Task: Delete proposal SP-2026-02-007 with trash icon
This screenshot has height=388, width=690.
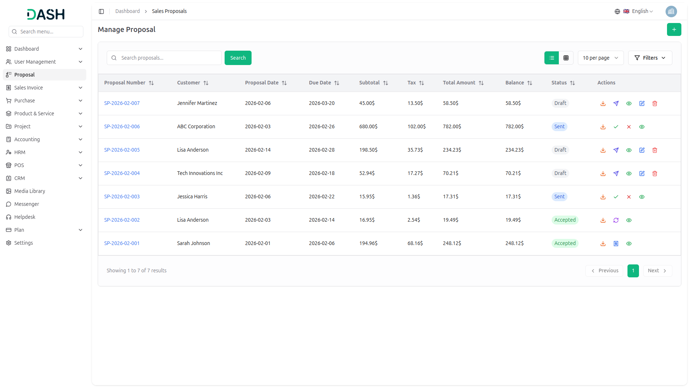Action: (655, 103)
